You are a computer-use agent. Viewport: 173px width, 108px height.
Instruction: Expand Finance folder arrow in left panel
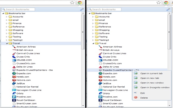[6, 23]
